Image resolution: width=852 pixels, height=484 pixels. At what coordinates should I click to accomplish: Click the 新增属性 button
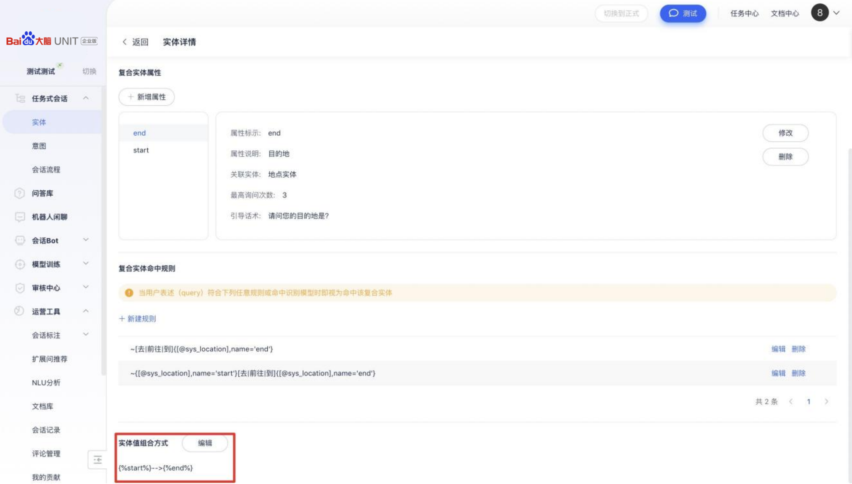coord(147,97)
